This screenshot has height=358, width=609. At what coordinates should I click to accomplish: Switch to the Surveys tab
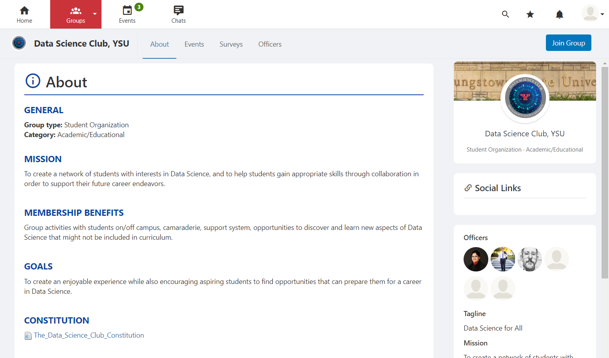tap(231, 44)
